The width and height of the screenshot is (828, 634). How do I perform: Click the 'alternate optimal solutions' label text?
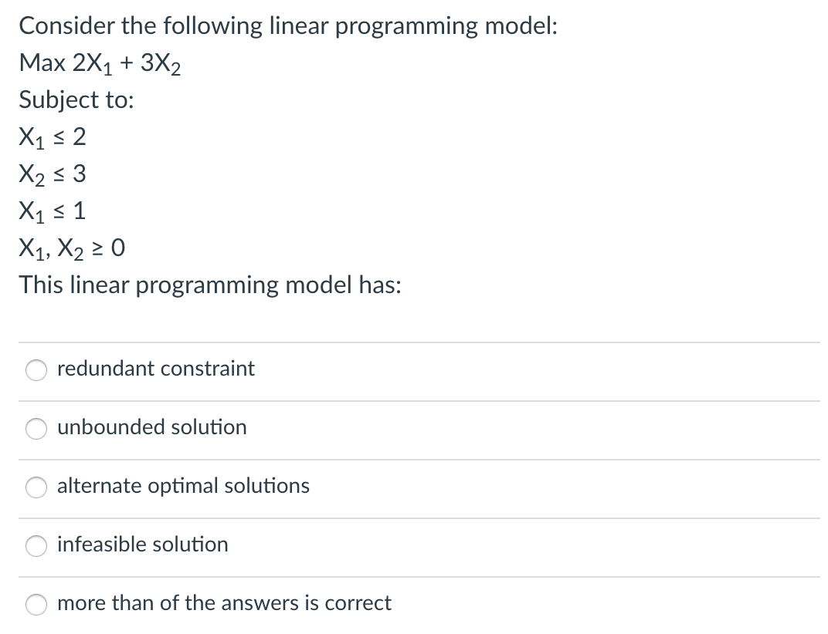pos(183,487)
